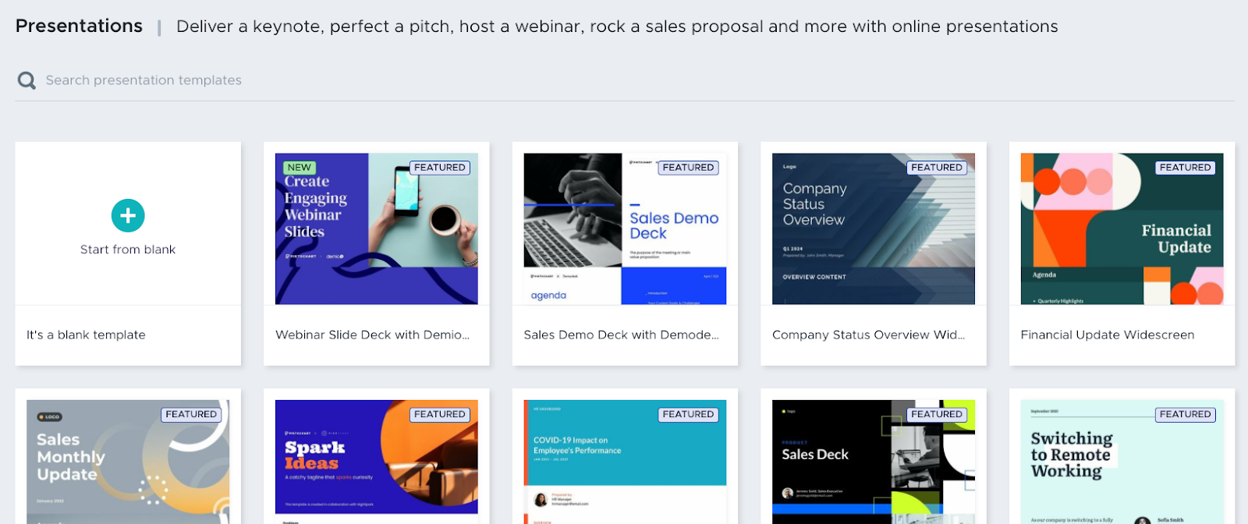The width and height of the screenshot is (1248, 524).
Task: Open the COVID-19 Impact template thumbnail
Action: click(x=625, y=462)
